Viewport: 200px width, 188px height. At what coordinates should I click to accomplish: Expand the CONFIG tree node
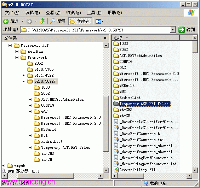coord(30,105)
